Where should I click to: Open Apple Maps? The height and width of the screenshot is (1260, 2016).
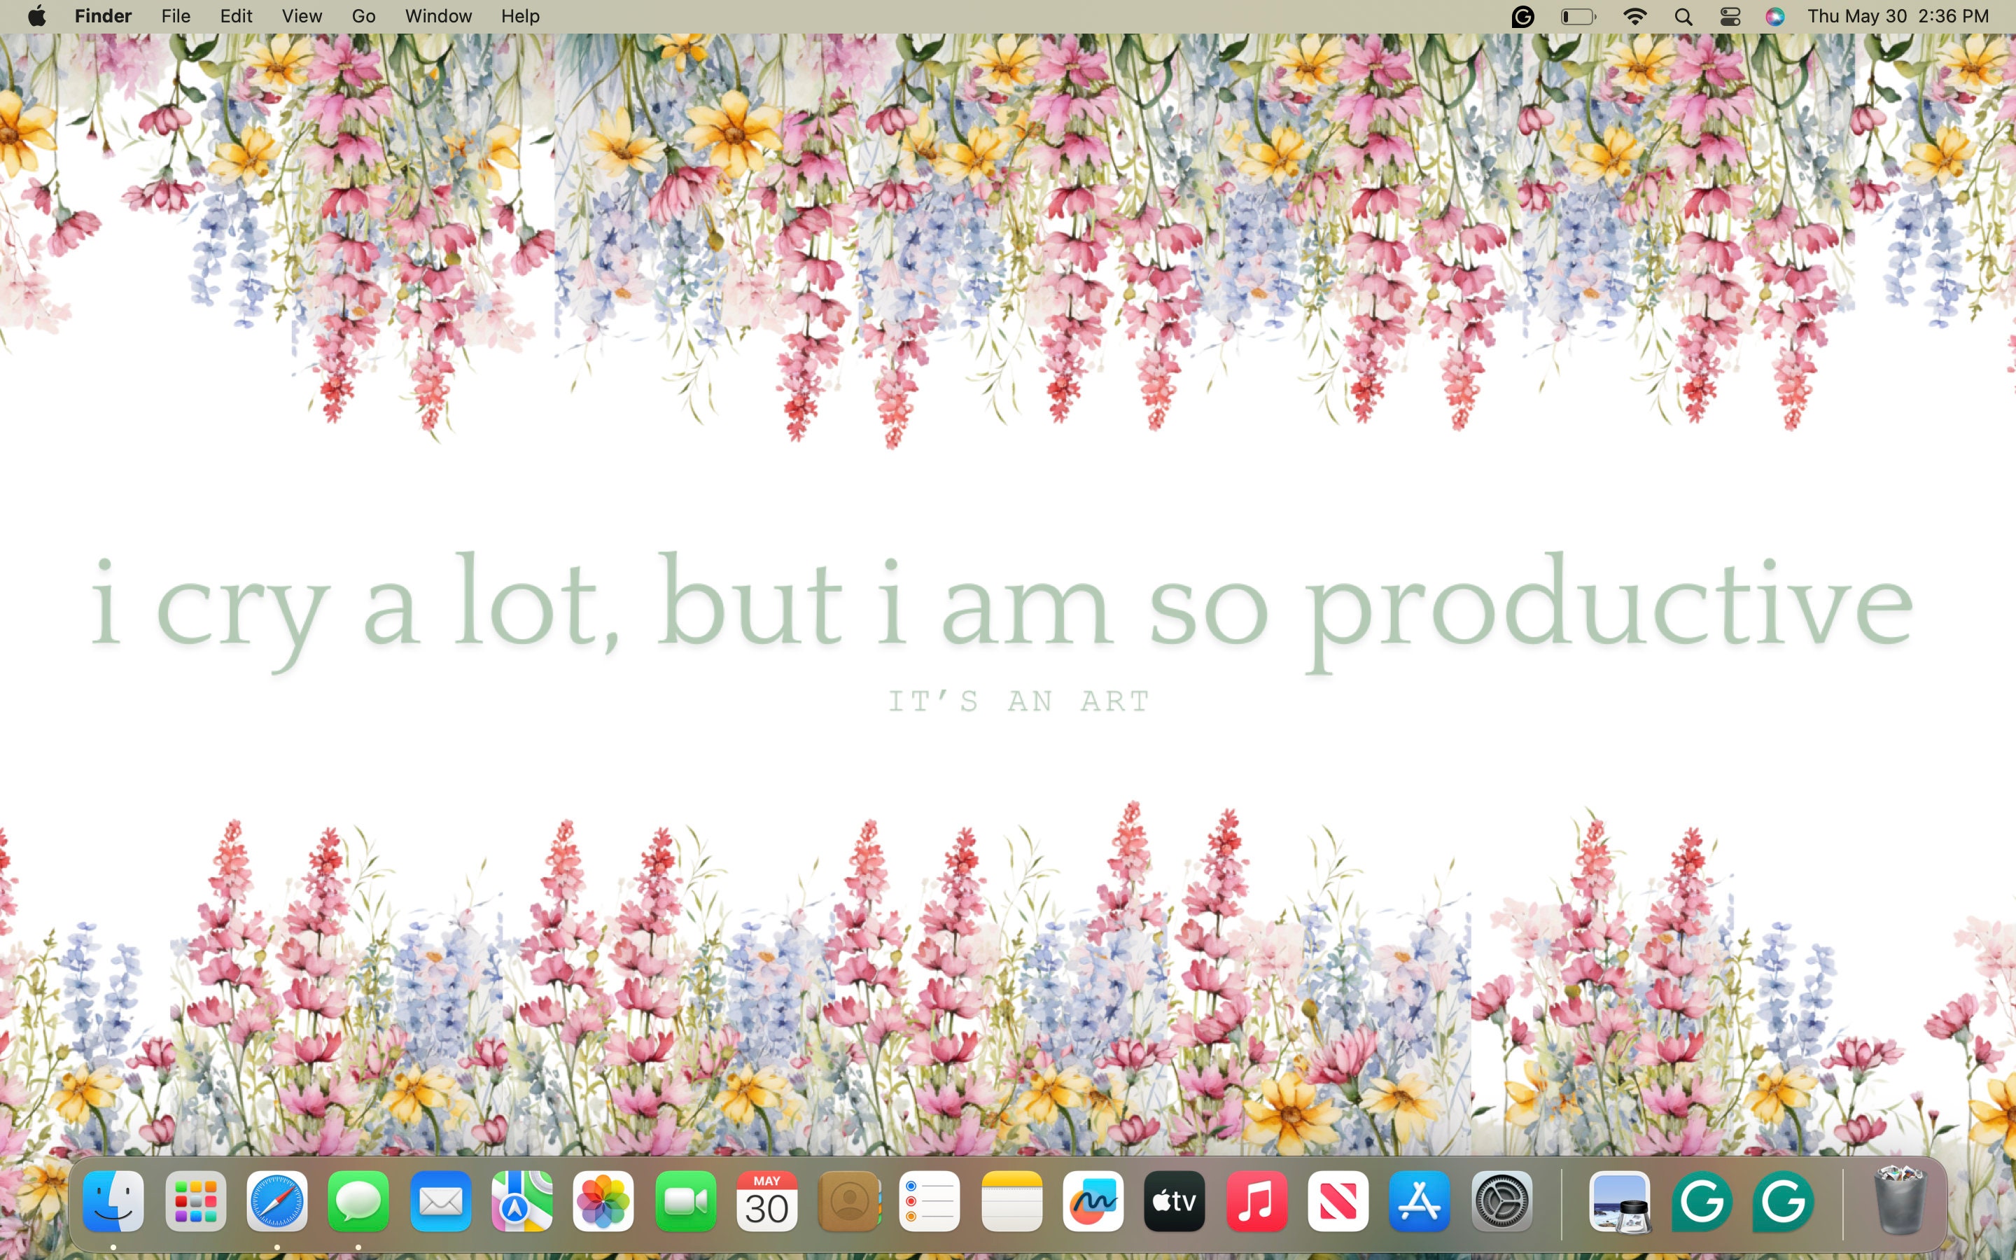(521, 1200)
